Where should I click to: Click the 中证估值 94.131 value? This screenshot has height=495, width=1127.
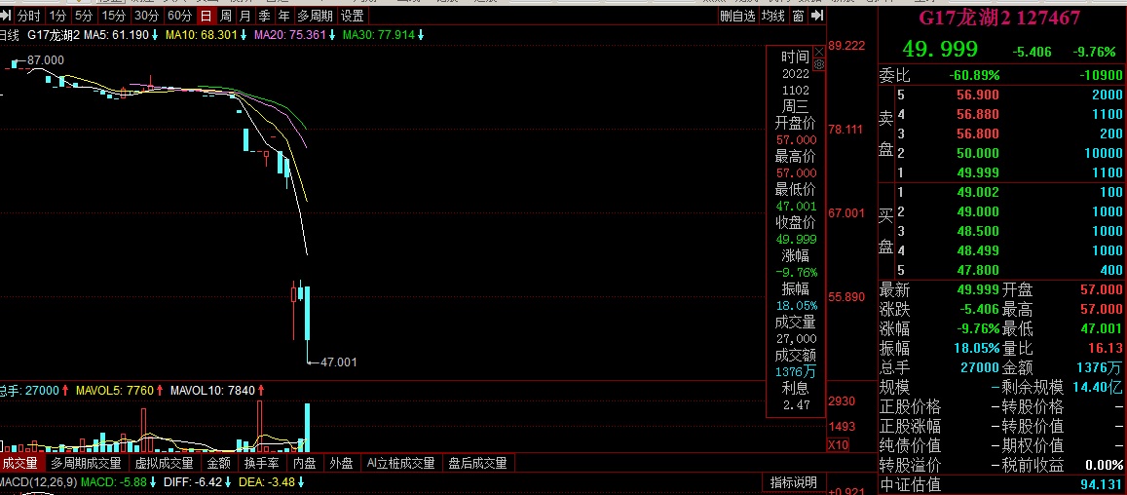[1101, 484]
